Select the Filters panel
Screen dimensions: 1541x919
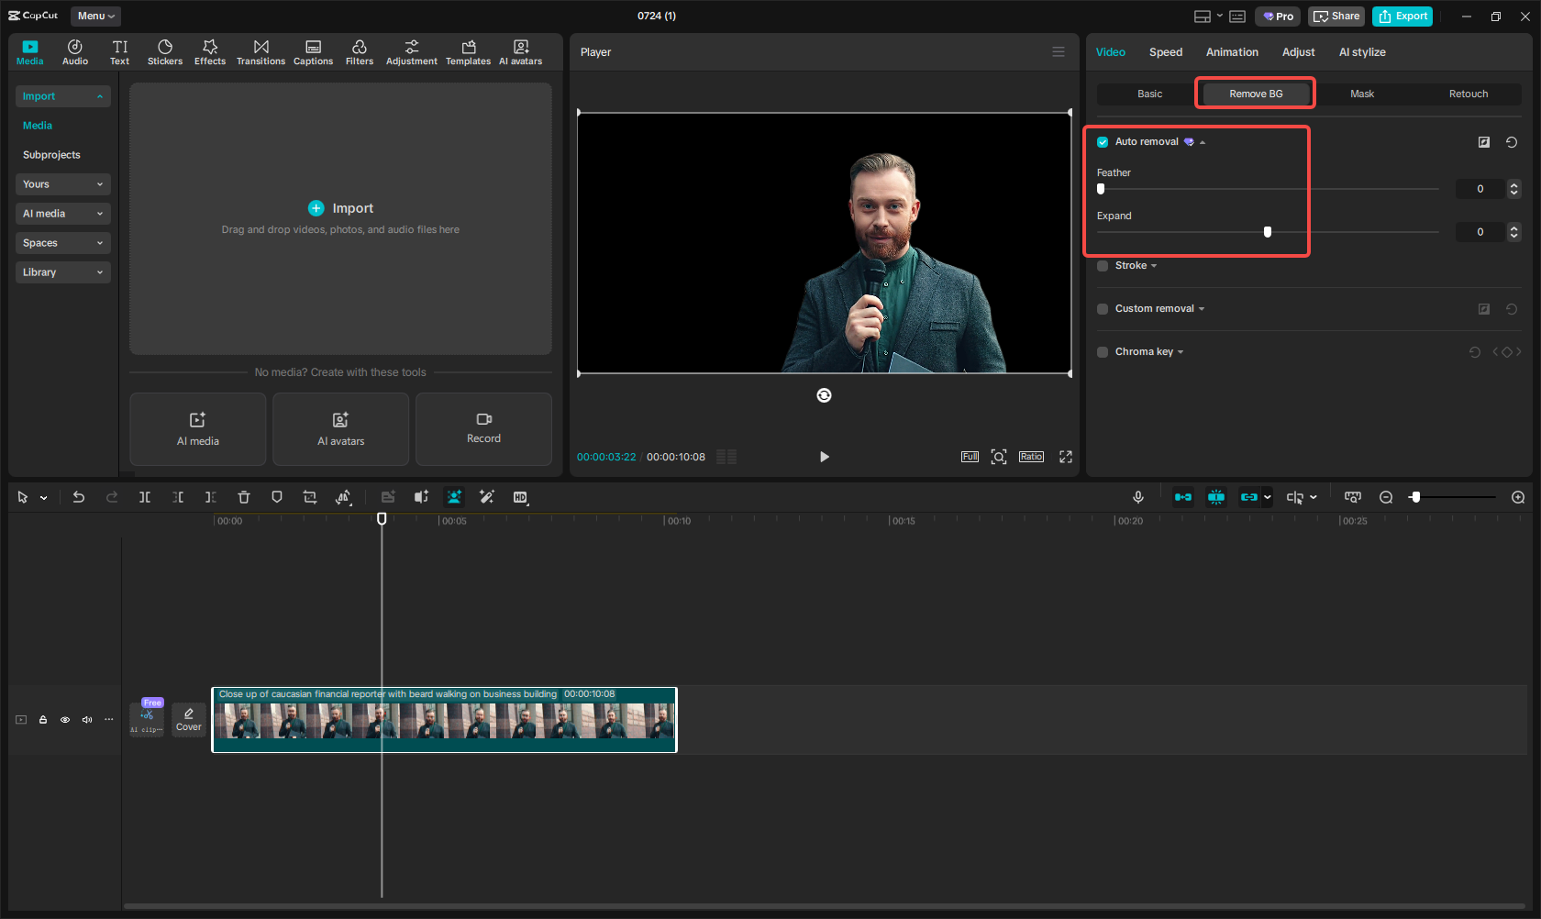pyautogui.click(x=359, y=51)
